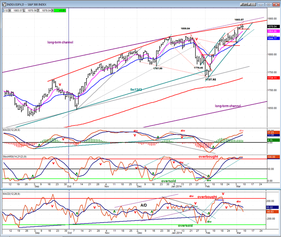Click the black 1878.04 price tag on axis
The image size is (281, 237).
coord(272,26)
